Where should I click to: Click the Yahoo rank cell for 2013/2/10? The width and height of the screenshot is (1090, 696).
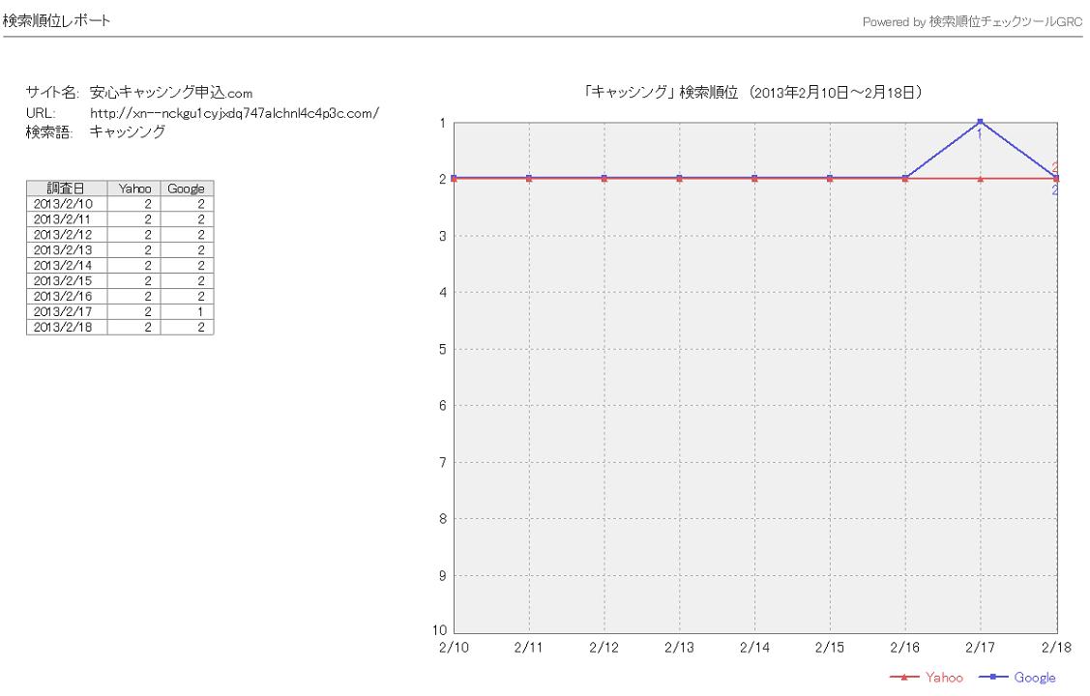tap(134, 204)
